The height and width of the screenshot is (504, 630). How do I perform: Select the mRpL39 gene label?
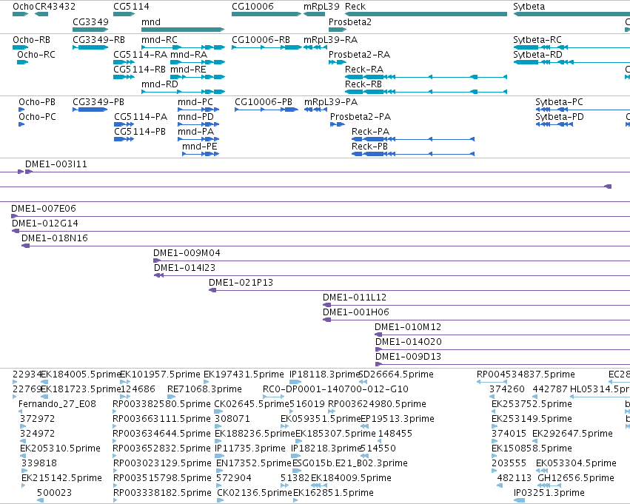(x=321, y=7)
